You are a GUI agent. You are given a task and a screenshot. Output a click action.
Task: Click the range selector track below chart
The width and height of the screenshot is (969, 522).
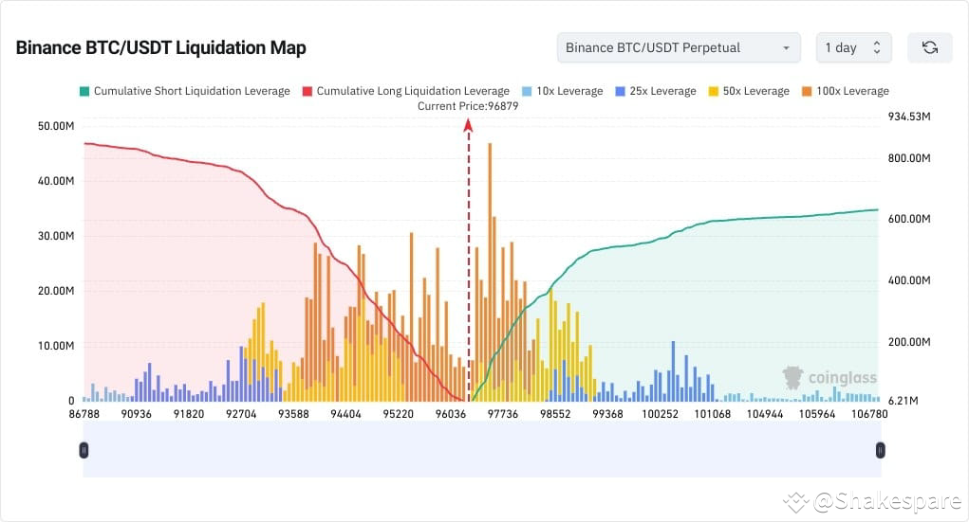[x=482, y=450]
